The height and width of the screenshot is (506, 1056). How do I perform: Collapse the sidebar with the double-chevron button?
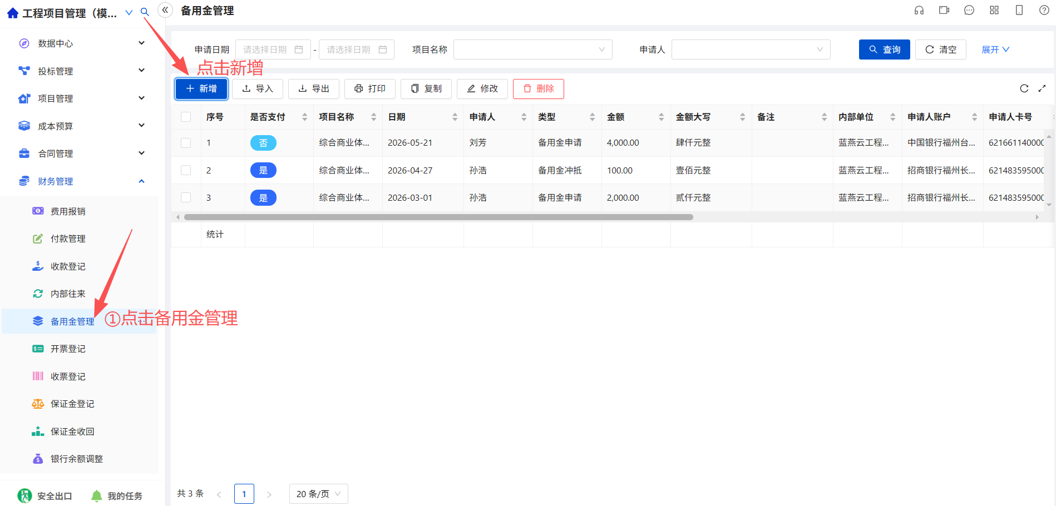(x=165, y=10)
